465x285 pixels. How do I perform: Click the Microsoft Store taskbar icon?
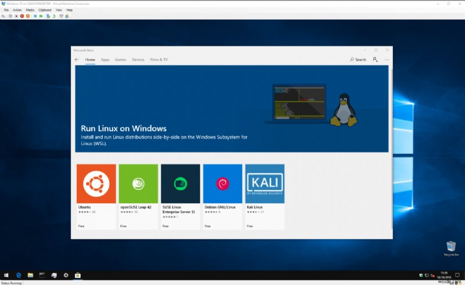(78, 275)
